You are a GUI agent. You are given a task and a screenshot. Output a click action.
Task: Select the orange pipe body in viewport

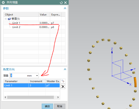coord(135,82)
